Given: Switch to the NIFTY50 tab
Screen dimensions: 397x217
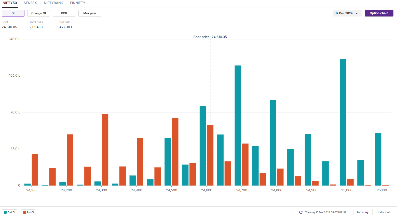Looking at the screenshot, I should [10, 3].
